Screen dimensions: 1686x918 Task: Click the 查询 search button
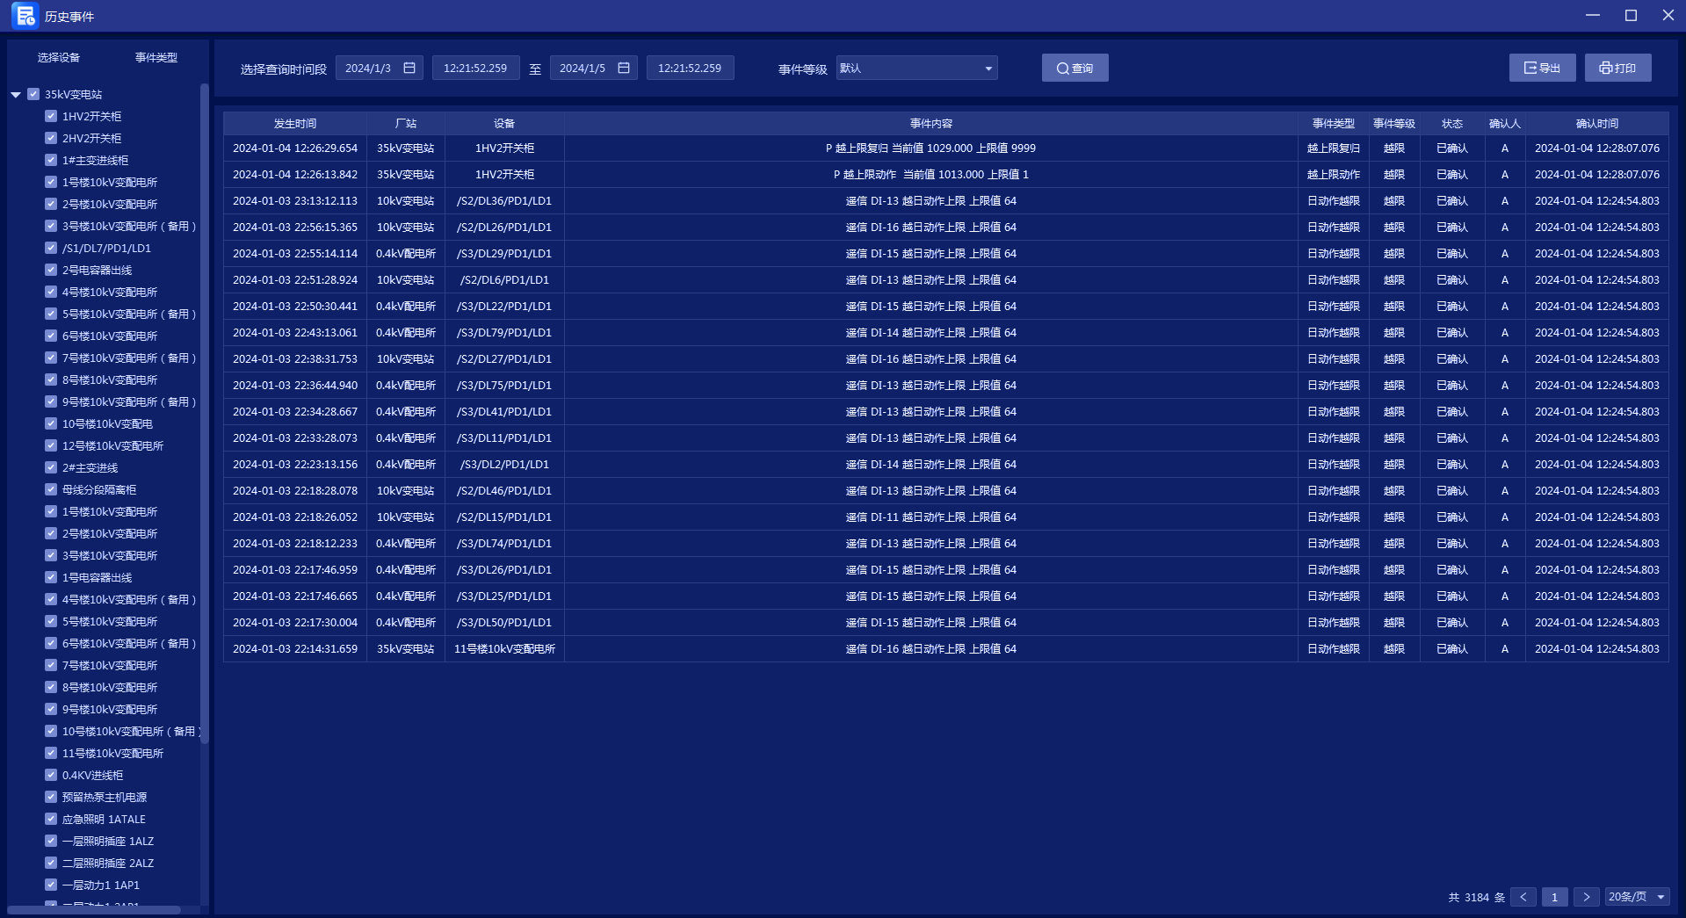1075,68
